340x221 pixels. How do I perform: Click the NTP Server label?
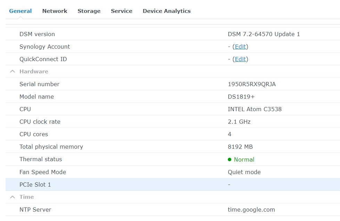35,210
